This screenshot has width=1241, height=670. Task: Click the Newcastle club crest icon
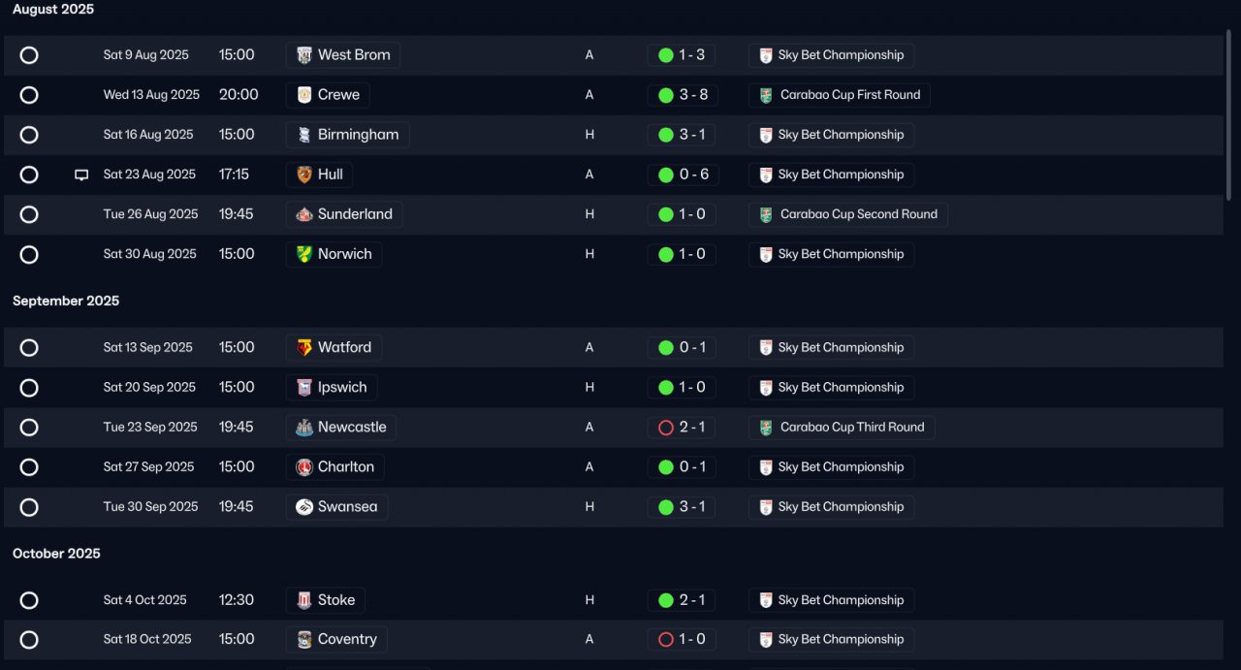point(304,428)
